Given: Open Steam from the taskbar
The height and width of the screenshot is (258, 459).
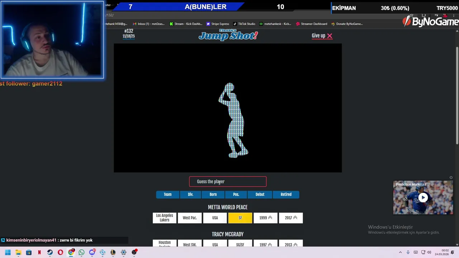Looking at the screenshot, I should pos(50,252).
